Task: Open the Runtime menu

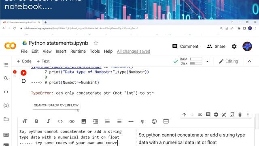Action: point(78,52)
